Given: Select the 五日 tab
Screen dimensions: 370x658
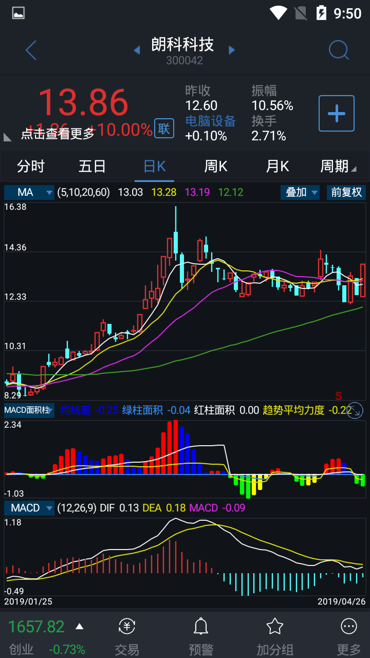Looking at the screenshot, I should [92, 166].
